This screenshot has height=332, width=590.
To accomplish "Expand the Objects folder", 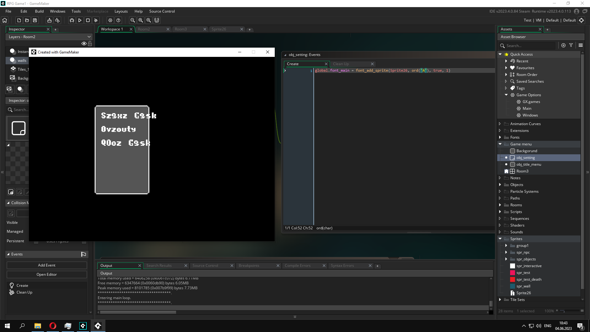I will point(500,185).
